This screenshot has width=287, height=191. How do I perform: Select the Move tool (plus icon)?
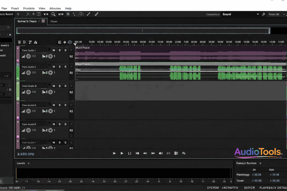33,14
